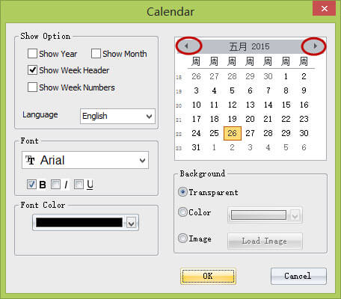Toggle the Italic font style checkbox
Image resolution: width=341 pixels, height=299 pixels.
click(x=55, y=185)
